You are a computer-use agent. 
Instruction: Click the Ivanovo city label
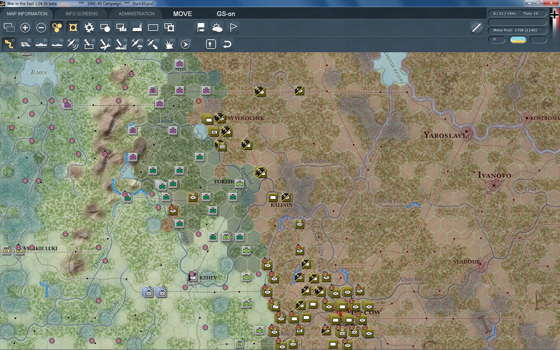tap(494, 175)
